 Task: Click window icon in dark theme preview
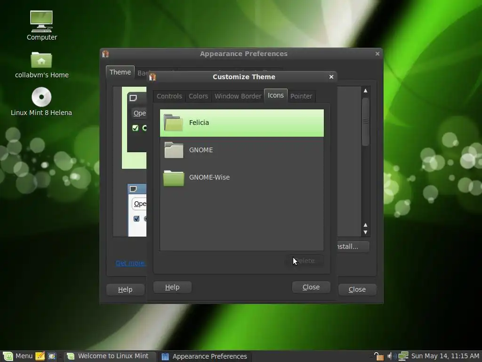pyautogui.click(x=133, y=98)
